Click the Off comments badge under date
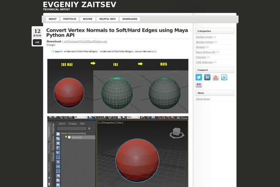The height and width of the screenshot is (187, 280). 37,42
